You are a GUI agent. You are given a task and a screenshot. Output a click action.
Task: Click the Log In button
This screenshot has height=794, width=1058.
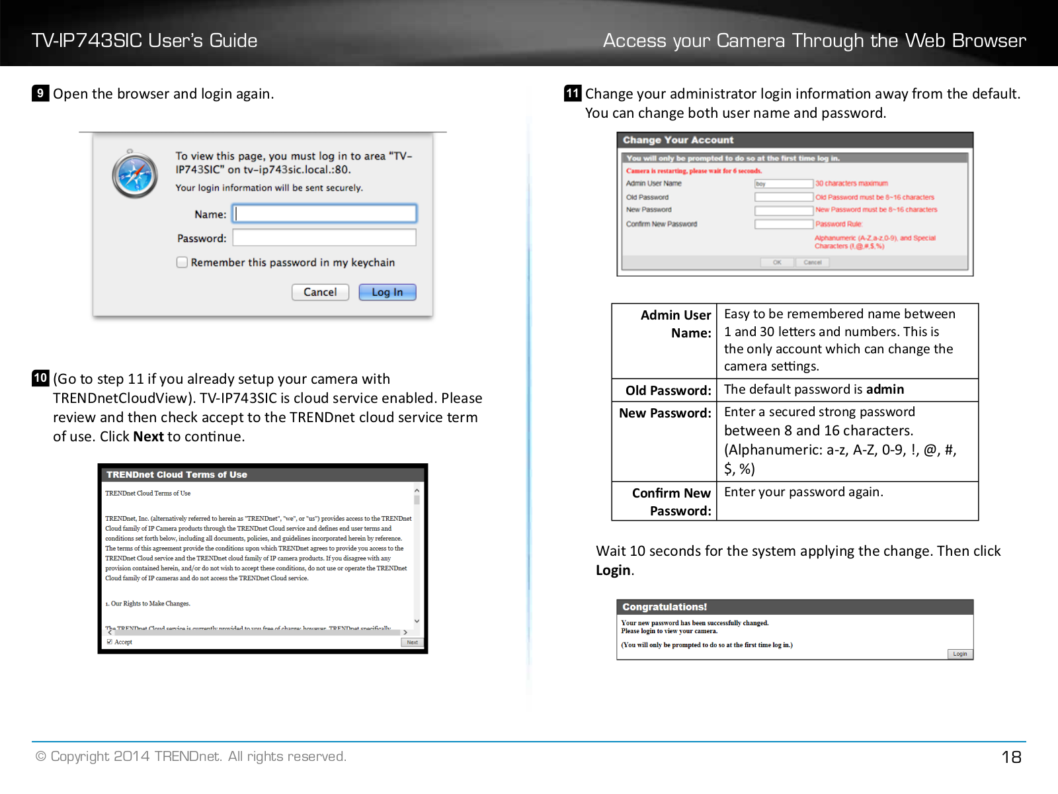coord(387,292)
